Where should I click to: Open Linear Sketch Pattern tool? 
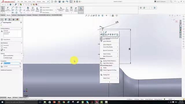(47, 10)
